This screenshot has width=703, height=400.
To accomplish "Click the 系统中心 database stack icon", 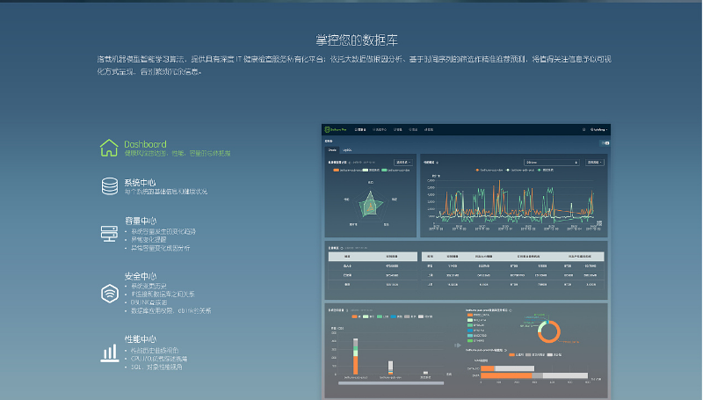I will tap(109, 186).
